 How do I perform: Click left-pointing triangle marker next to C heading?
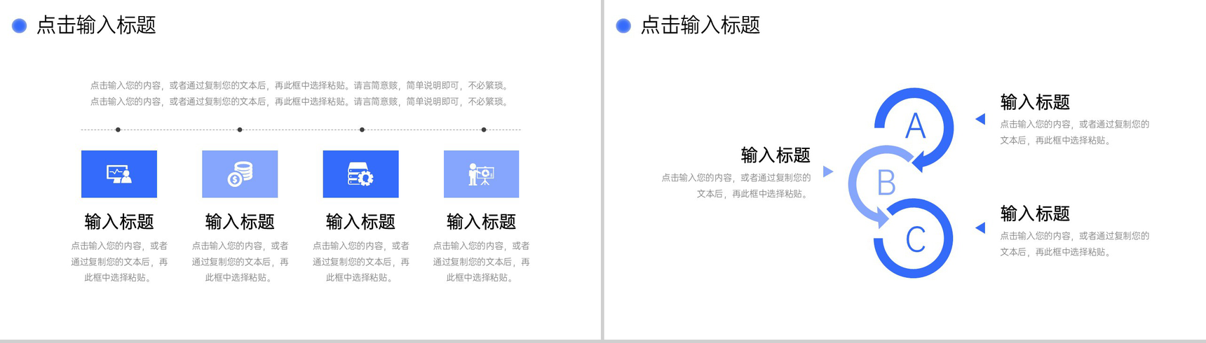tap(980, 227)
